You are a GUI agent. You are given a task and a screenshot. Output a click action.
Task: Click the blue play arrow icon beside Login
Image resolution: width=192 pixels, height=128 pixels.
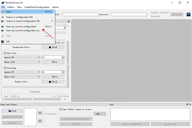pos(188,14)
